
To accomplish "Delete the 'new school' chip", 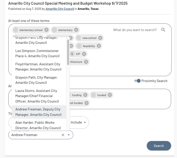I will 100,38.
